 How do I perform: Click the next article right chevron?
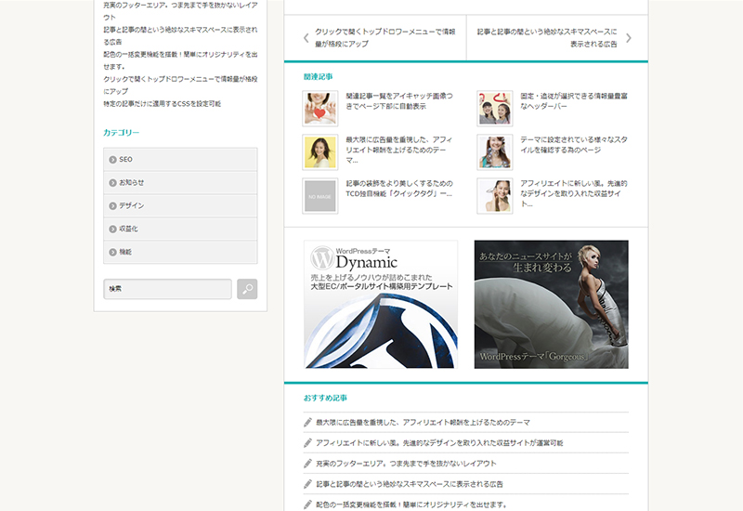[629, 38]
